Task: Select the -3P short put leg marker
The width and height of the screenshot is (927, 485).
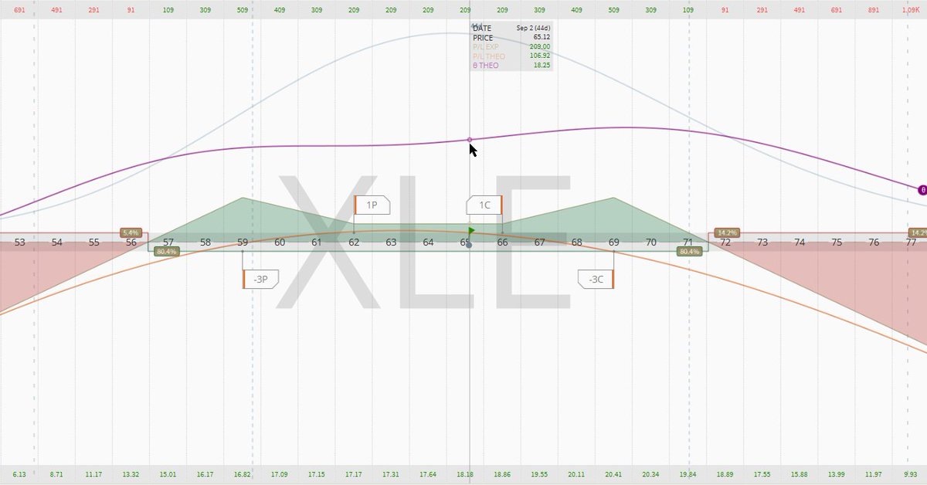Action: point(260,280)
